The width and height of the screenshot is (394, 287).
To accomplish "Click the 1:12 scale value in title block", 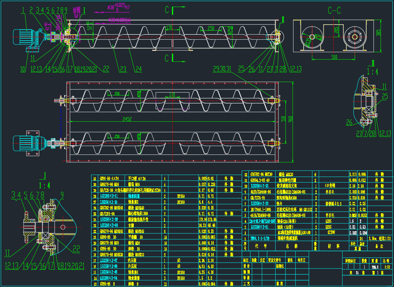I will coord(387,267).
